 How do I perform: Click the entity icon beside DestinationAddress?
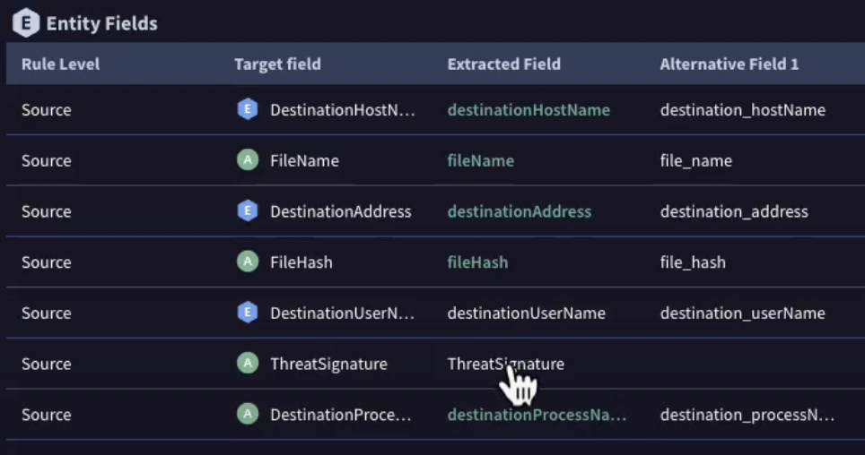(247, 211)
